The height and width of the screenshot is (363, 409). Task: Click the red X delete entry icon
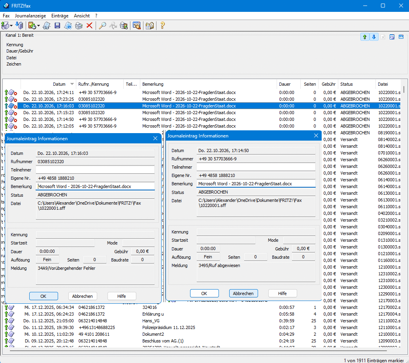pyautogui.click(x=89, y=26)
